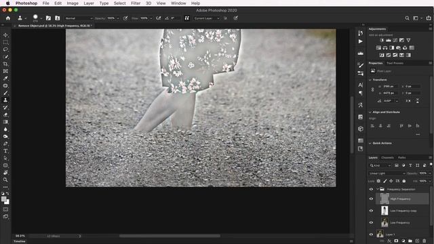Screen dimensions: 434x244
Task: Select the Crop tool
Action: pos(5,64)
